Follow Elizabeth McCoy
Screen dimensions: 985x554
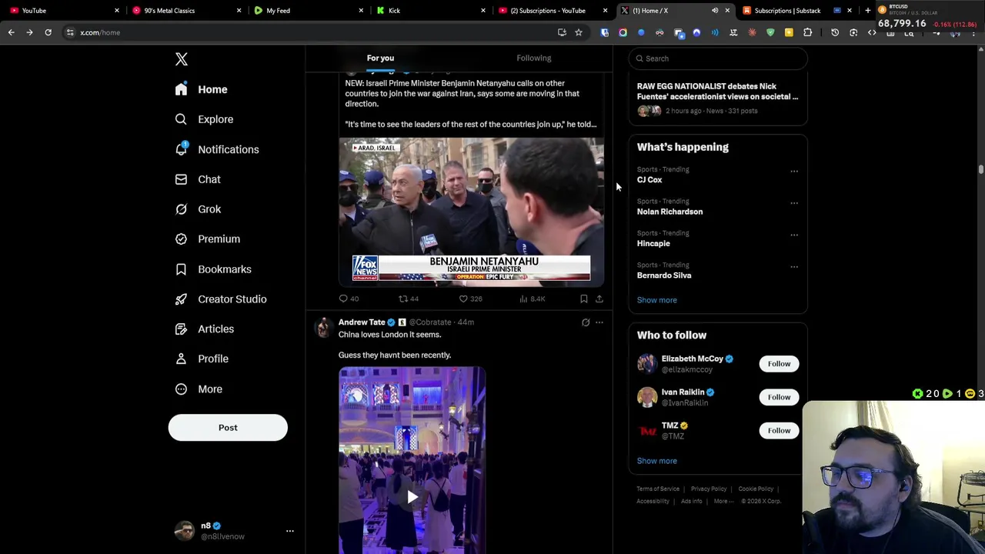[779, 364]
